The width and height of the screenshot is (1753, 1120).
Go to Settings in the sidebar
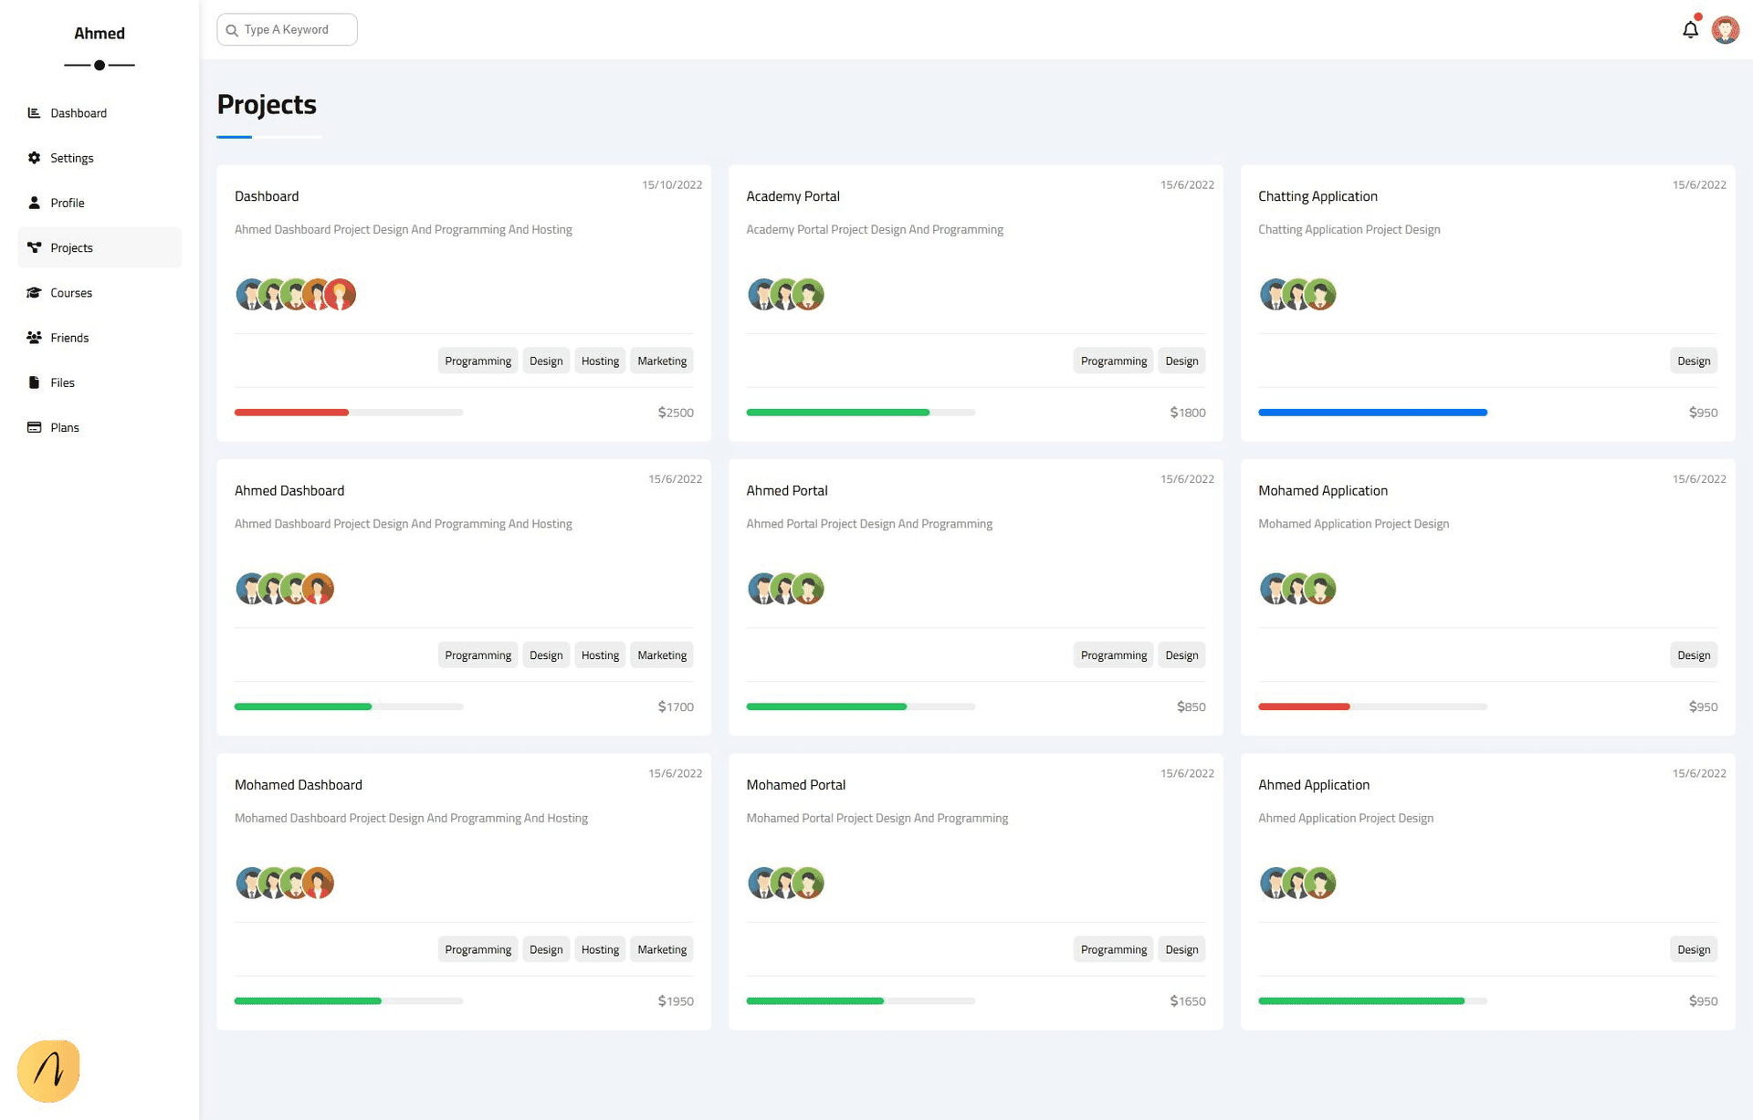coord(100,157)
